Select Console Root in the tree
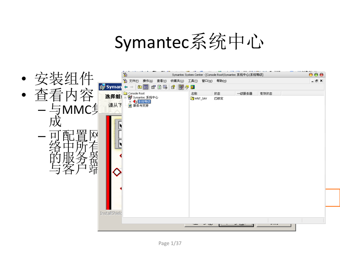The image size is (340, 255). click(x=136, y=93)
